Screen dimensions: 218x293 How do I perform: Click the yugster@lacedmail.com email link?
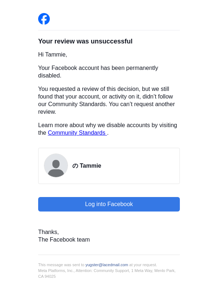tap(107, 265)
